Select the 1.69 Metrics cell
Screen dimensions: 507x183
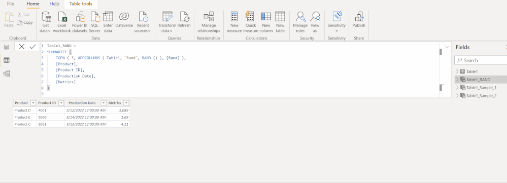[118, 117]
